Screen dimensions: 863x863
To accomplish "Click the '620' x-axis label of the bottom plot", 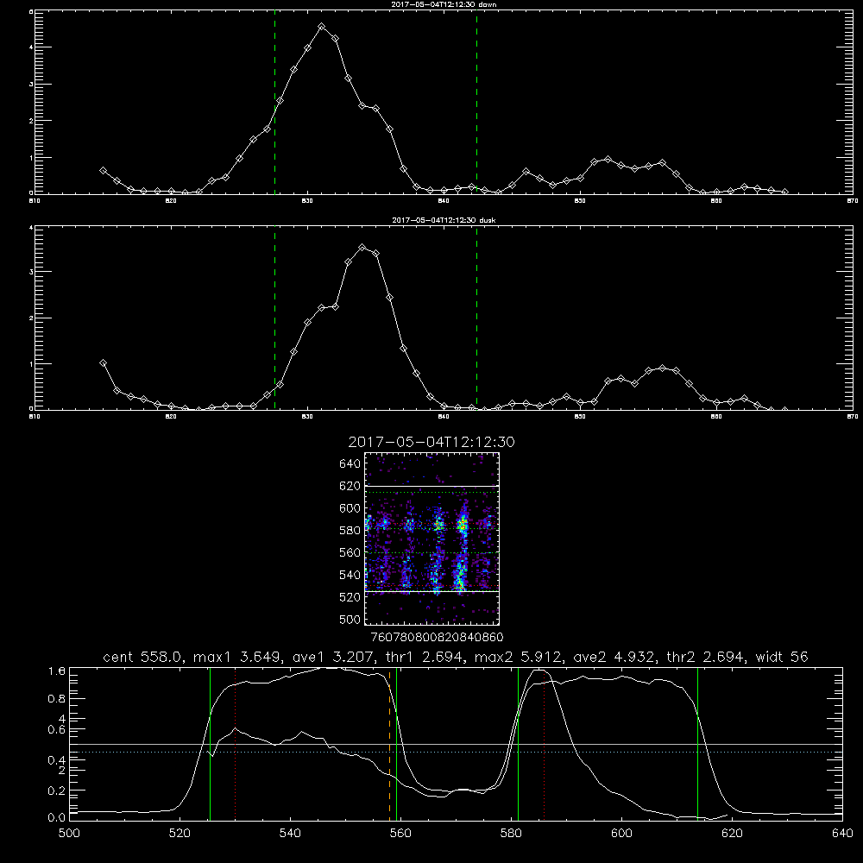I will tap(732, 834).
